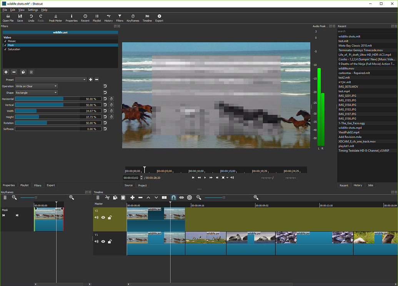
Task: Hide track V1 using its eye icon
Action: coord(103,241)
